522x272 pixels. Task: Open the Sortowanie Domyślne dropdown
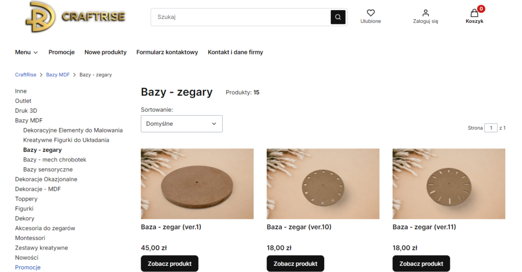click(x=181, y=124)
